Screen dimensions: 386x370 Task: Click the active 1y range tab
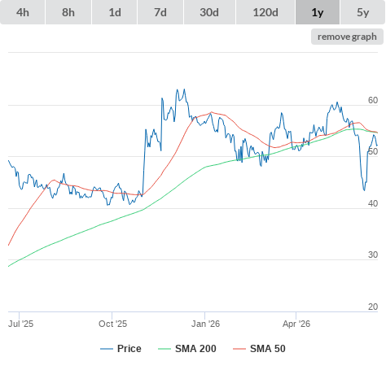coord(318,12)
